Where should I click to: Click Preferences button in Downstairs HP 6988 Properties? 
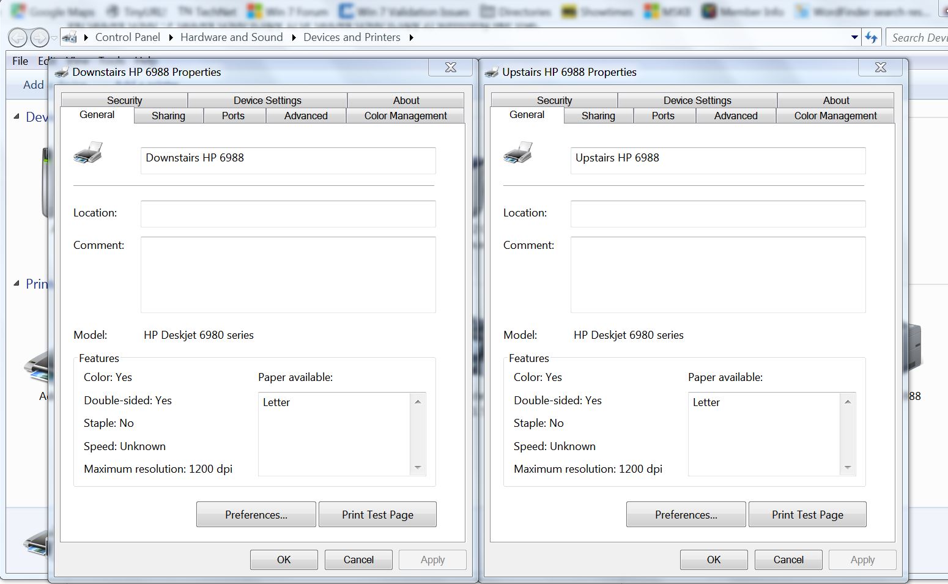pos(256,514)
